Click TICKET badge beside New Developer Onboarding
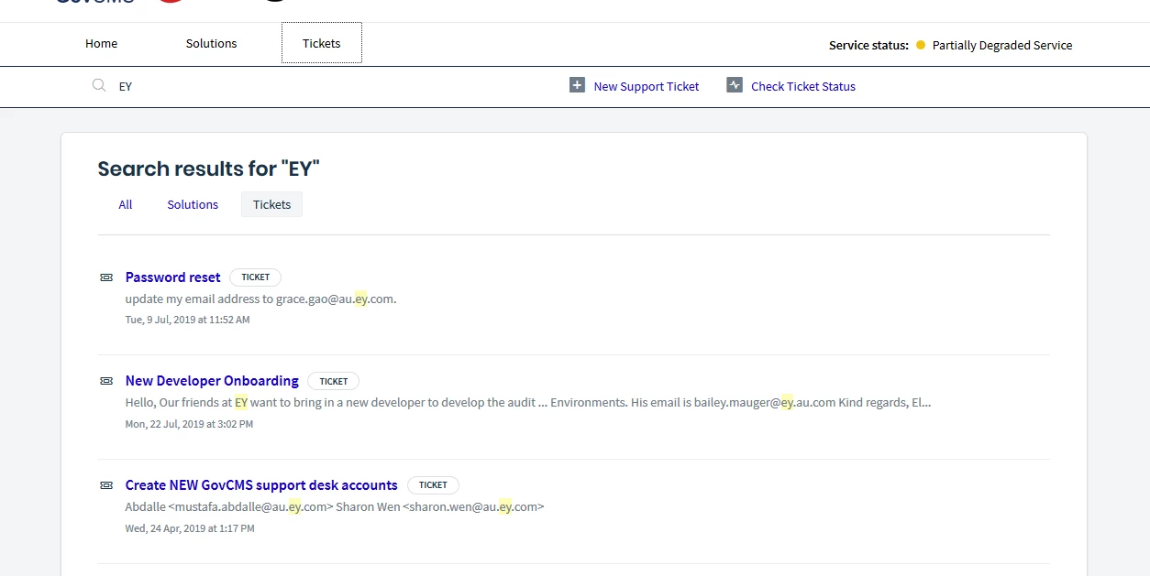1150x576 pixels. tap(334, 381)
